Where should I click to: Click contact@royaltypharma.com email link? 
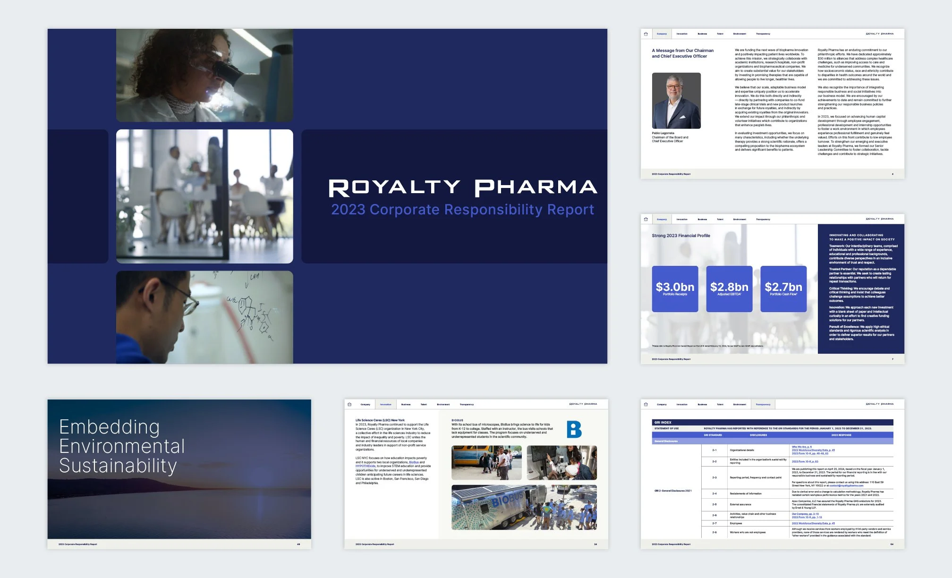pyautogui.click(x=846, y=485)
